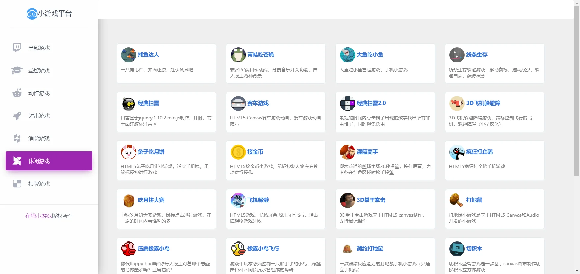
Task: Select the 棋牌游戏 category icon
Action: point(17,183)
